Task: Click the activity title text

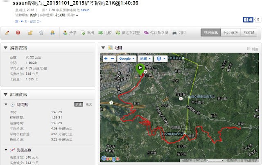Action: (75, 3)
